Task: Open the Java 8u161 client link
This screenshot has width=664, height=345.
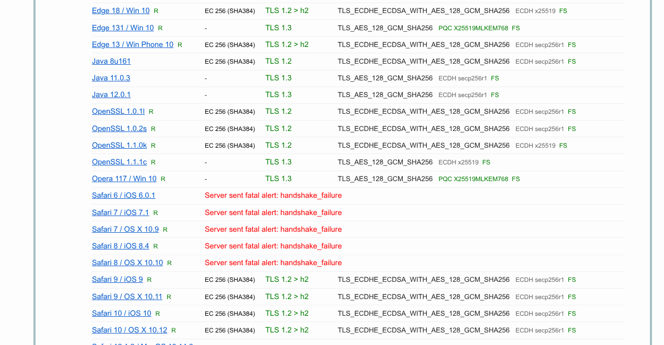Action: [x=111, y=61]
